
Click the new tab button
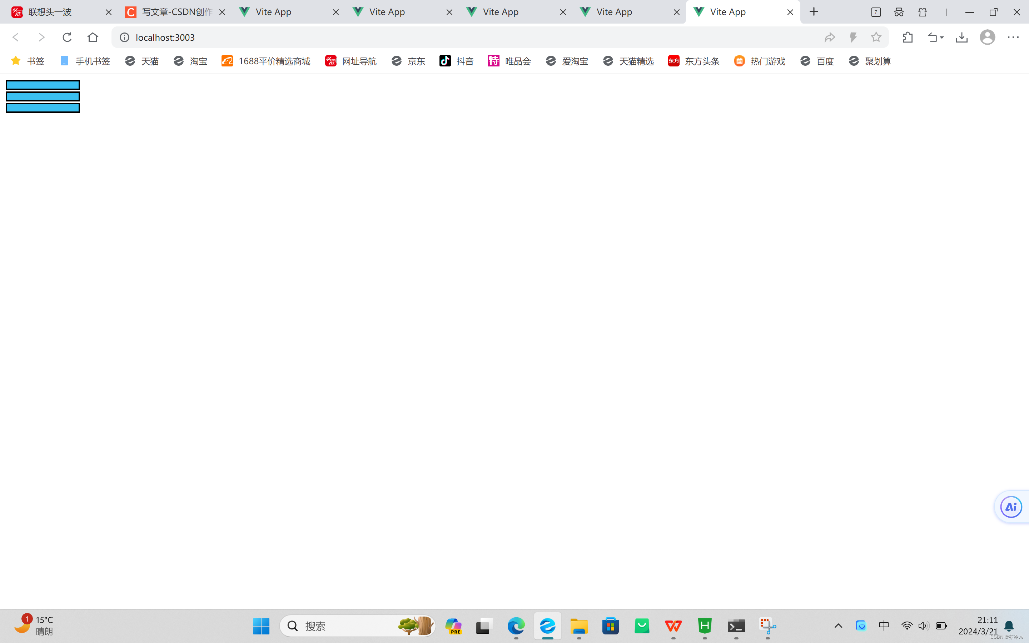click(x=814, y=12)
